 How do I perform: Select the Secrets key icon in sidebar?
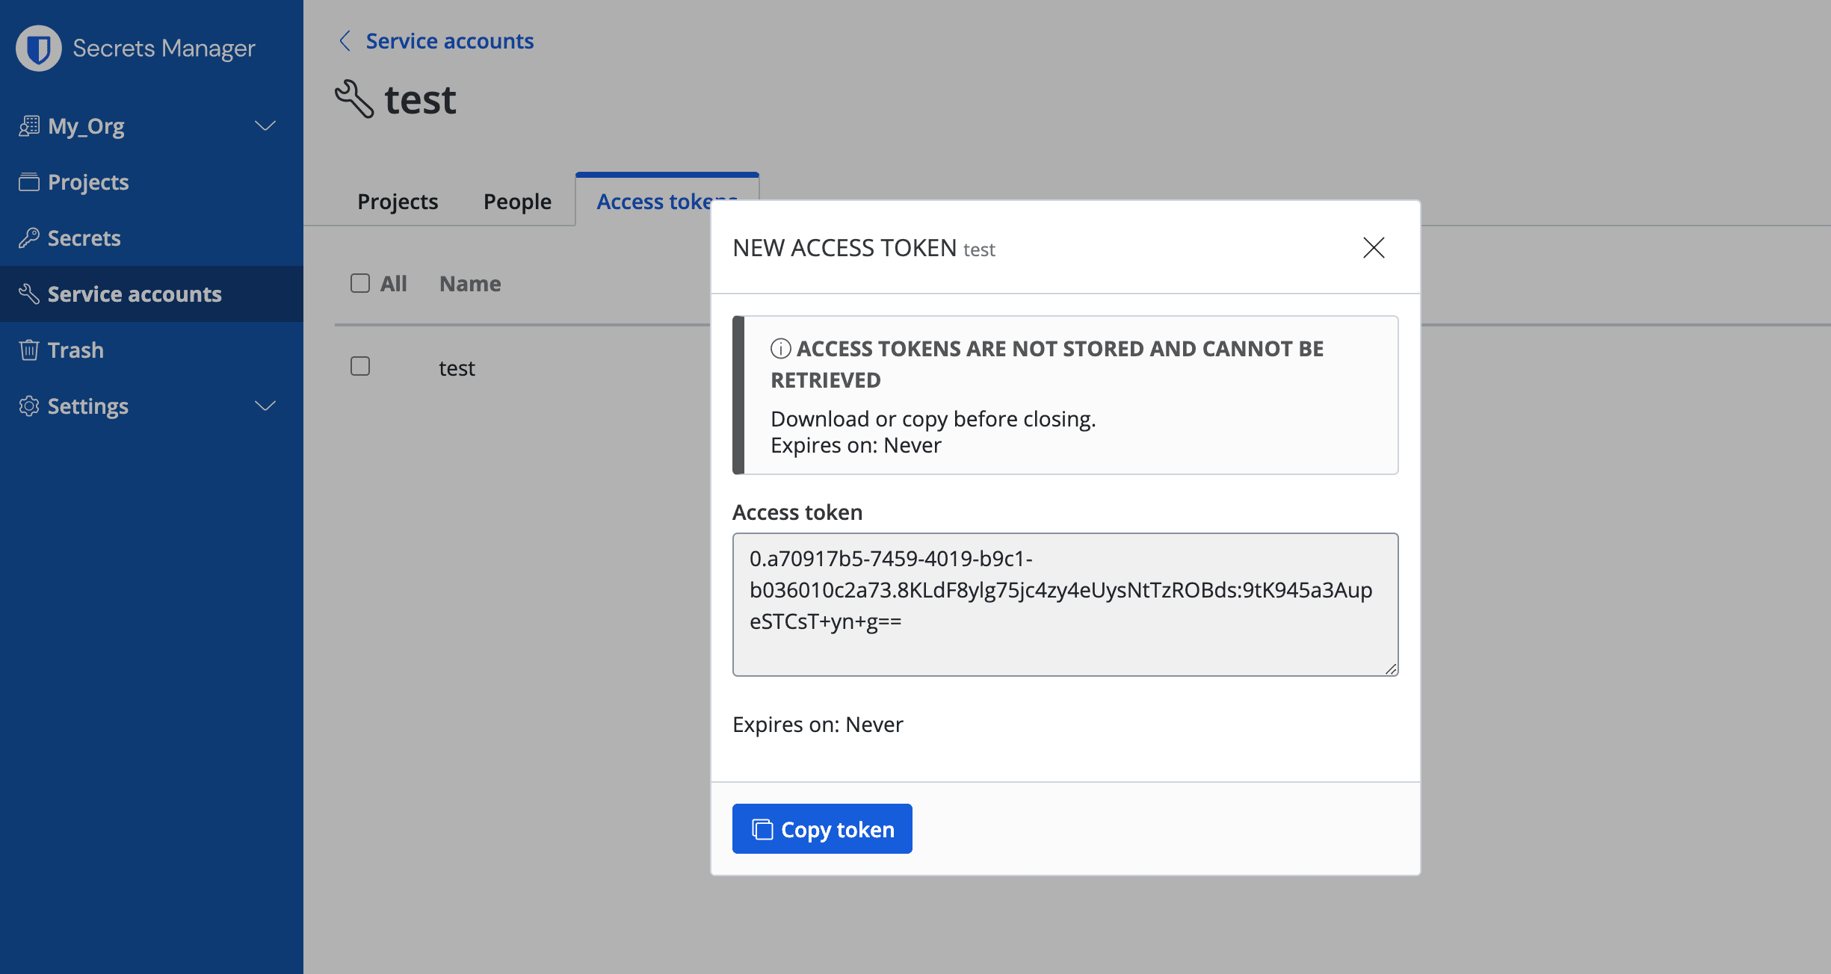coord(30,238)
